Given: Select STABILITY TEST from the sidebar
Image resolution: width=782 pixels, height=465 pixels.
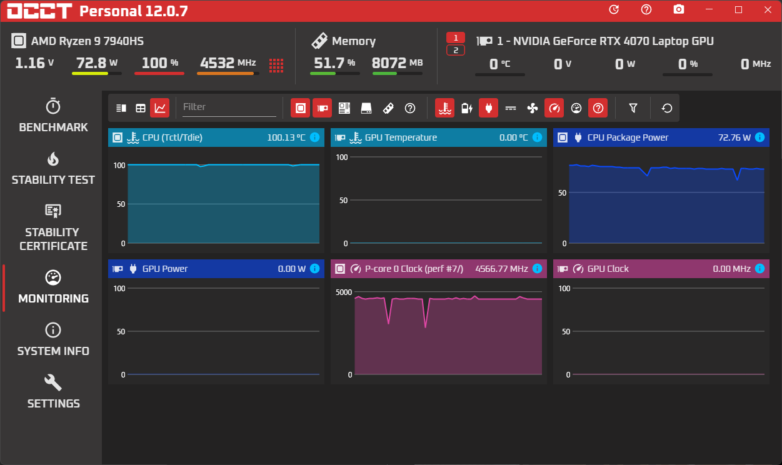Looking at the screenshot, I should click(53, 169).
